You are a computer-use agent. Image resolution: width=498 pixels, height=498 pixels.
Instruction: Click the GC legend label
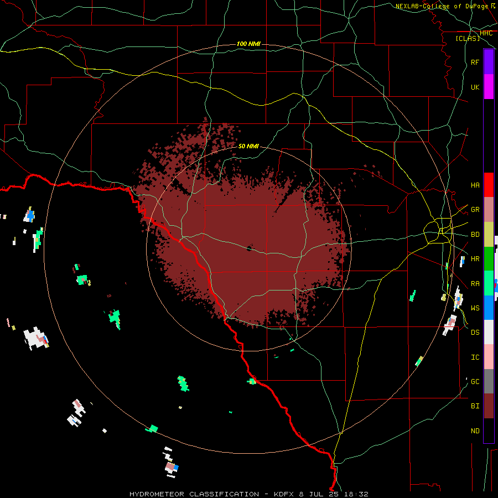(x=475, y=382)
